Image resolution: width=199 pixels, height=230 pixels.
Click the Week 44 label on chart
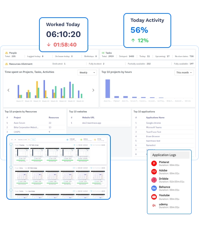click(80, 101)
